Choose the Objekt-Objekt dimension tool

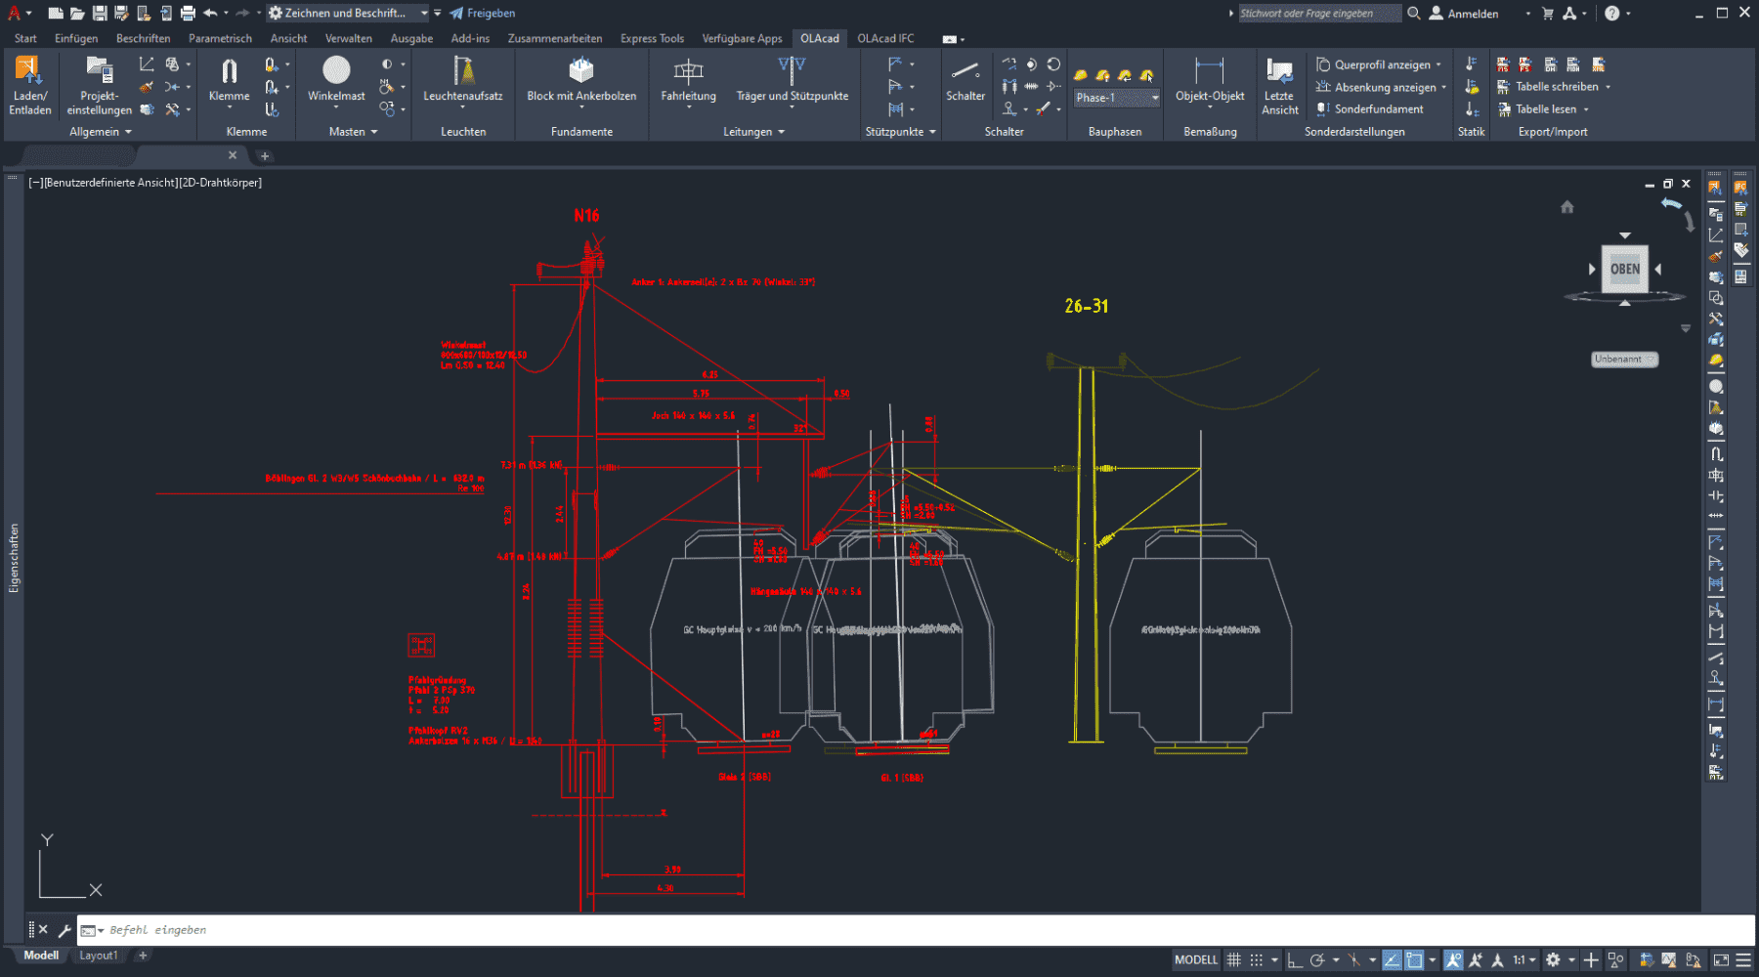(1209, 72)
